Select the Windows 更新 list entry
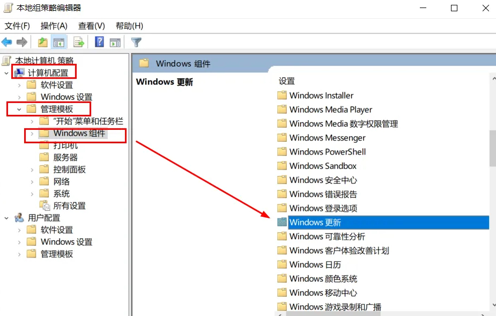 point(388,222)
